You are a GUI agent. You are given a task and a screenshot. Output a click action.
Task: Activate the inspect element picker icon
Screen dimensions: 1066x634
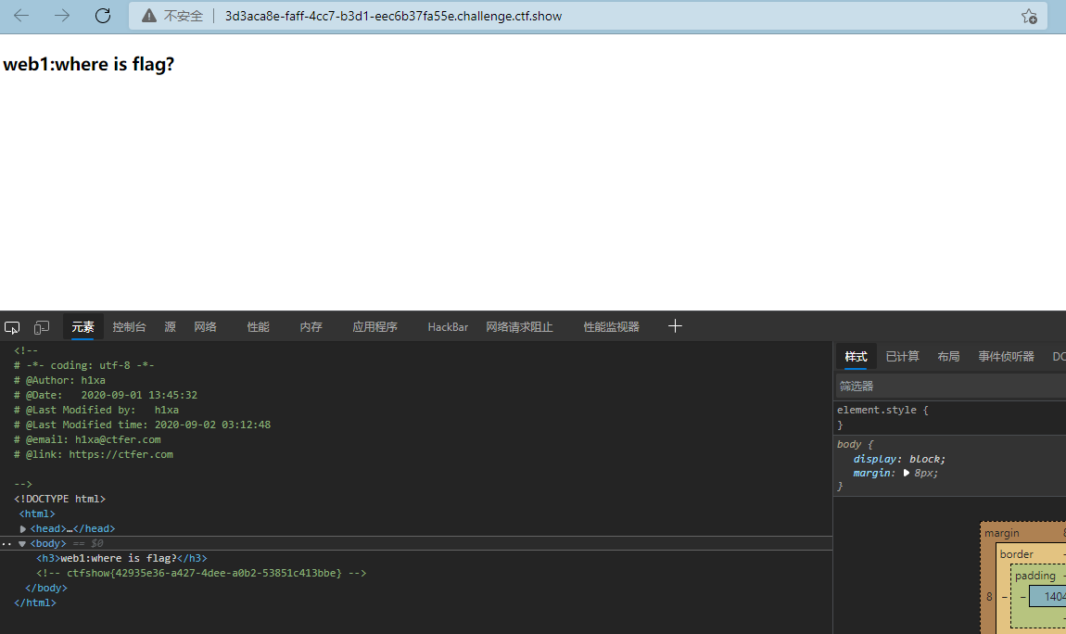[x=12, y=327]
